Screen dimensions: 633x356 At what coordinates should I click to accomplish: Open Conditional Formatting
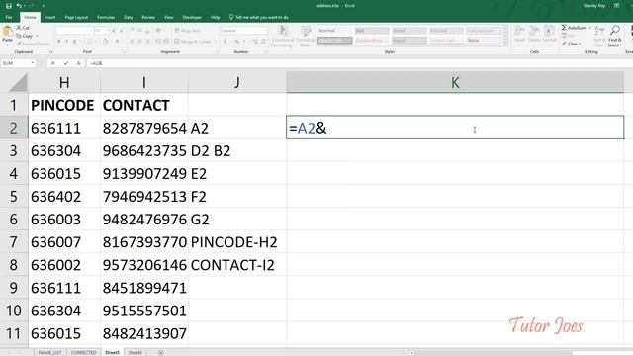(283, 36)
